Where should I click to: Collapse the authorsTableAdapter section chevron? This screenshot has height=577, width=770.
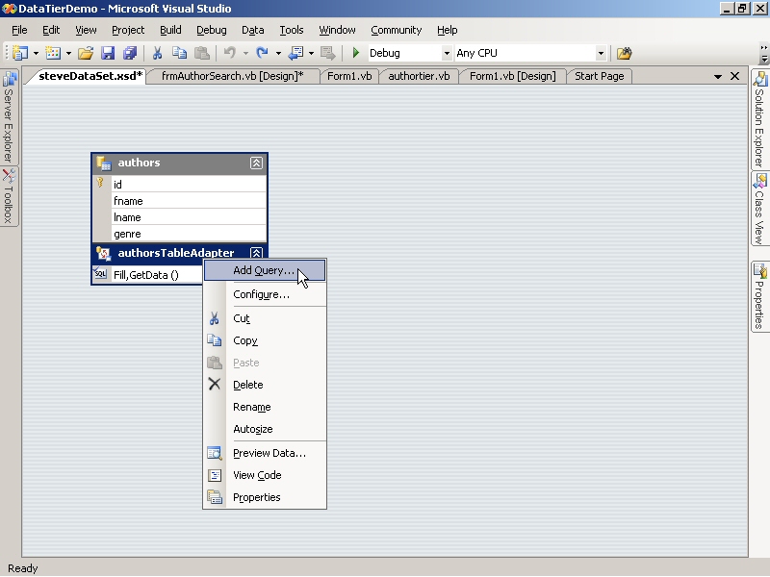click(256, 253)
